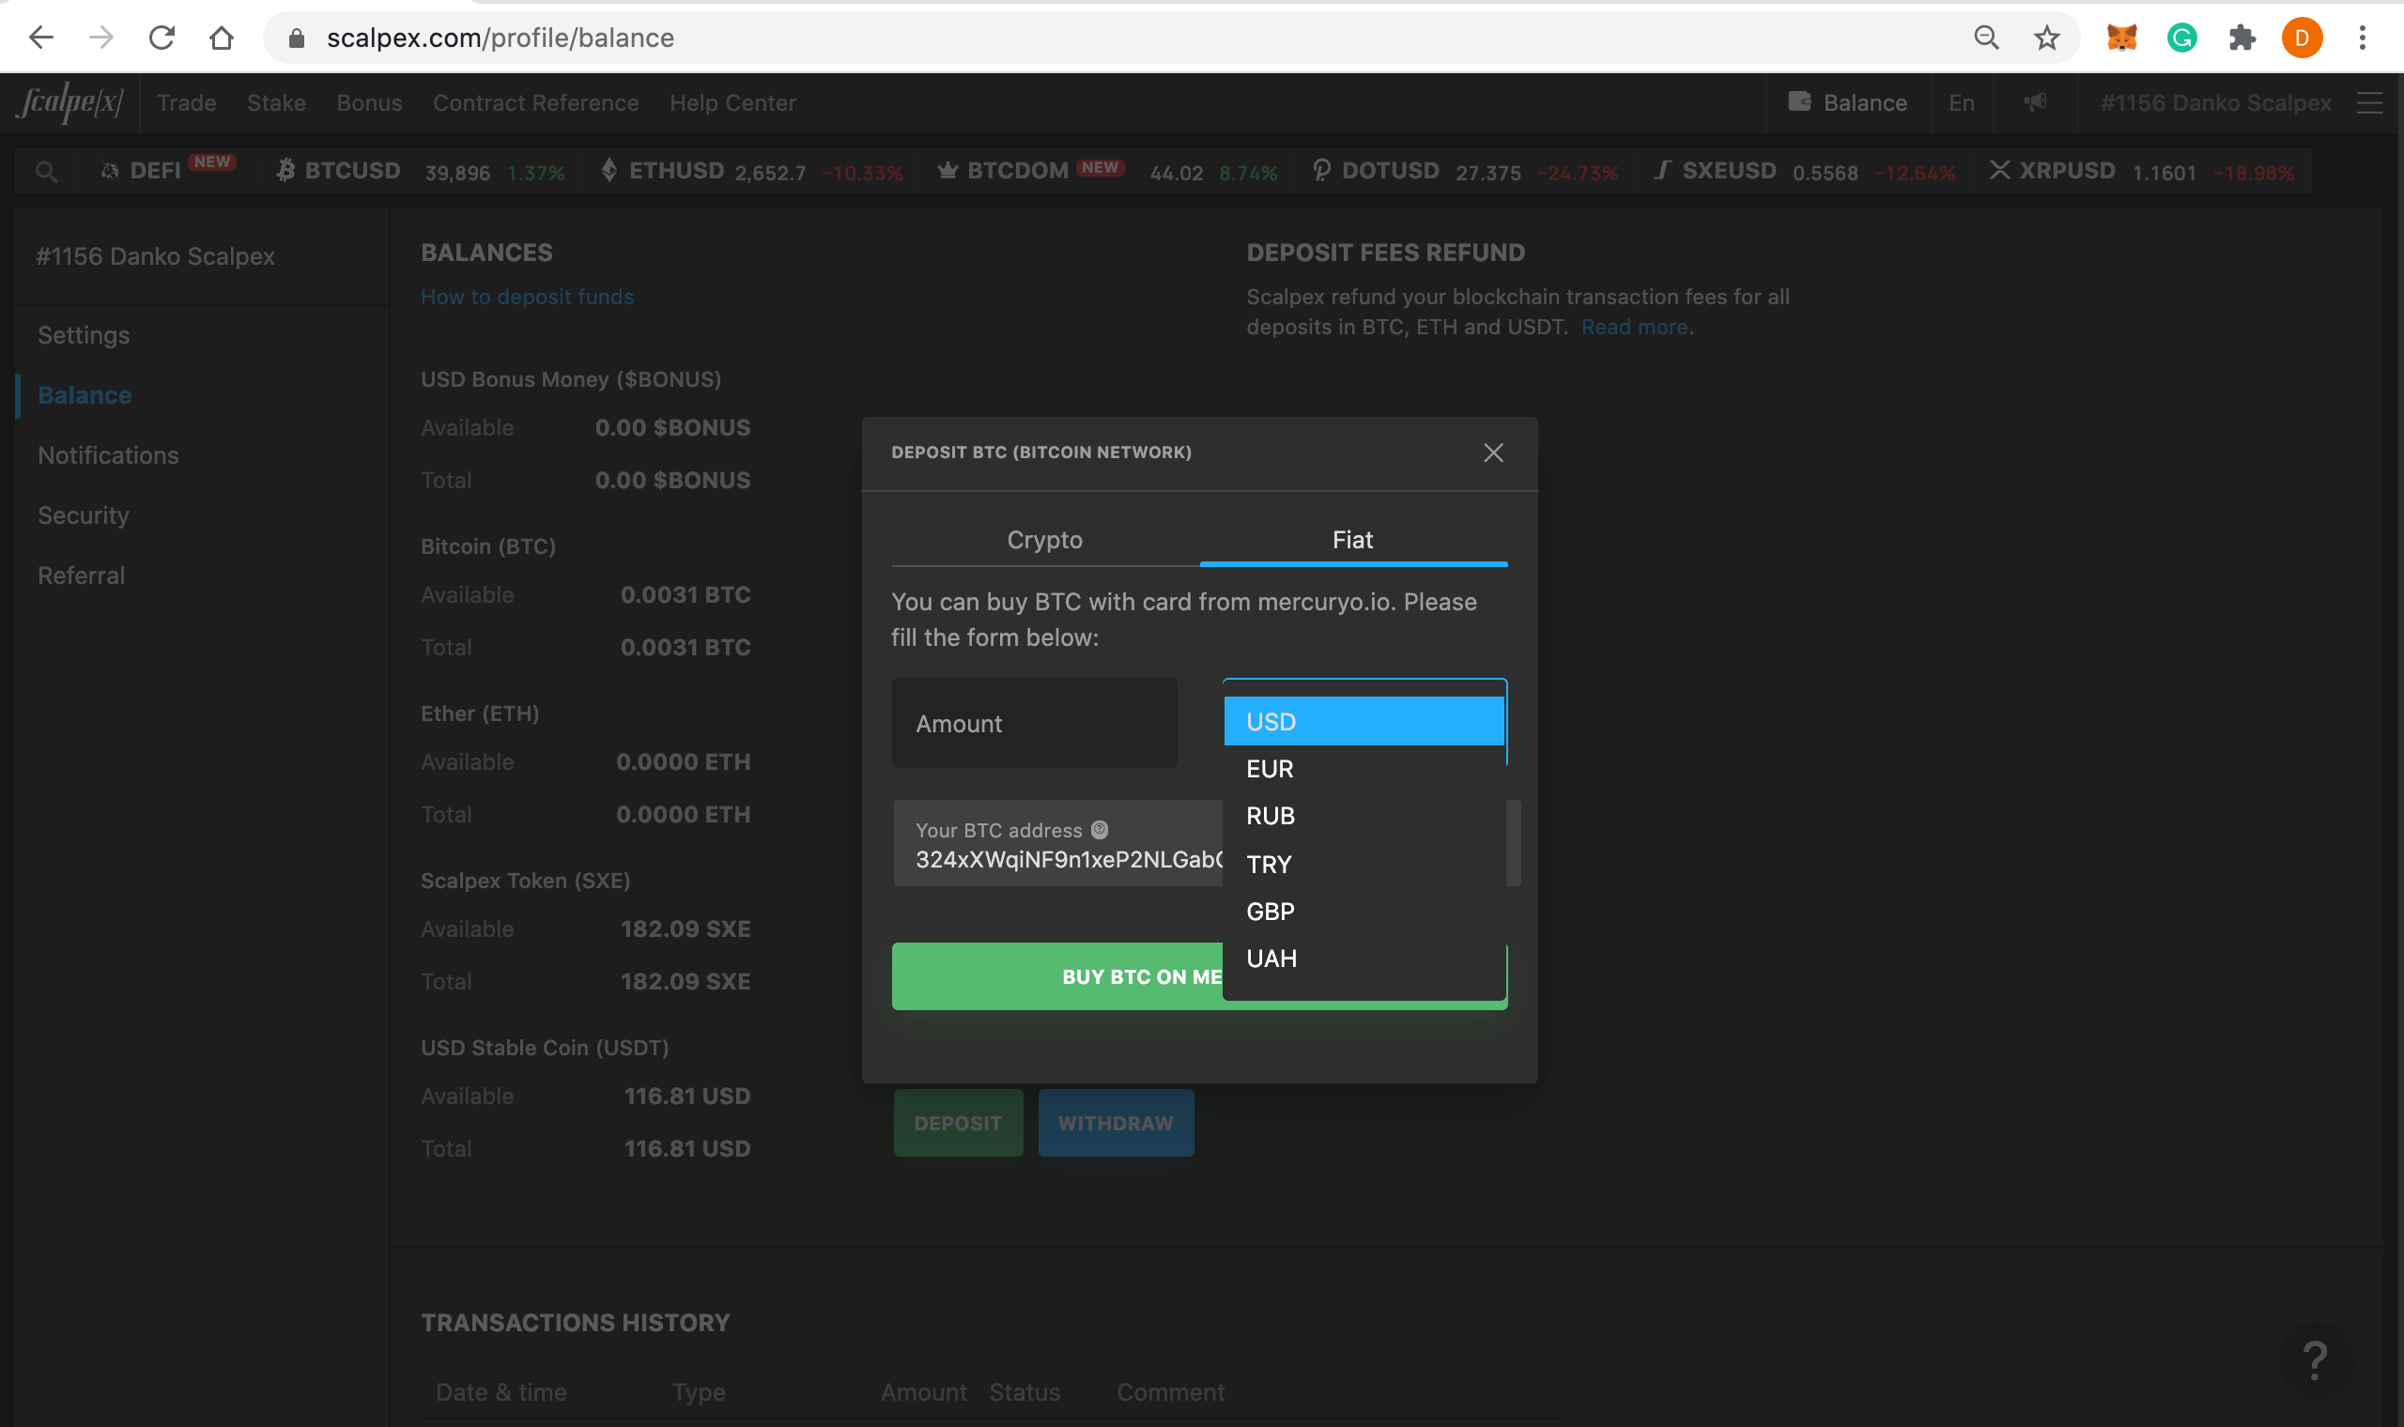
Task: Open Help Center in the navbar
Action: [732, 103]
